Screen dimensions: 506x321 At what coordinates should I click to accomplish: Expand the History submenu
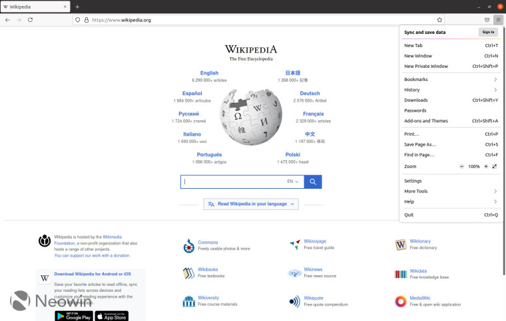[451, 90]
